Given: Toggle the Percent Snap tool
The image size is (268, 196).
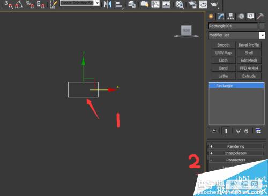Looking at the screenshot, I should click(x=29, y=4).
